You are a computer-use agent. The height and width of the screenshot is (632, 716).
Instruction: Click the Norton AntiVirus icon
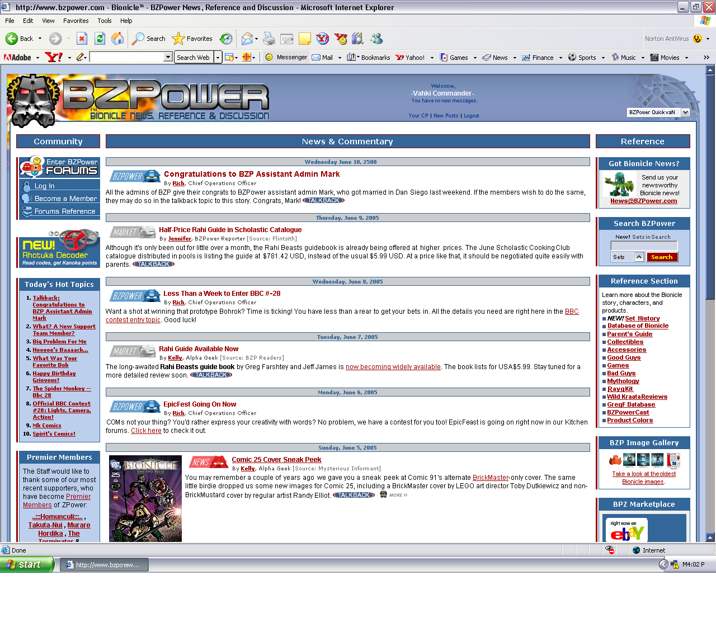click(697, 39)
